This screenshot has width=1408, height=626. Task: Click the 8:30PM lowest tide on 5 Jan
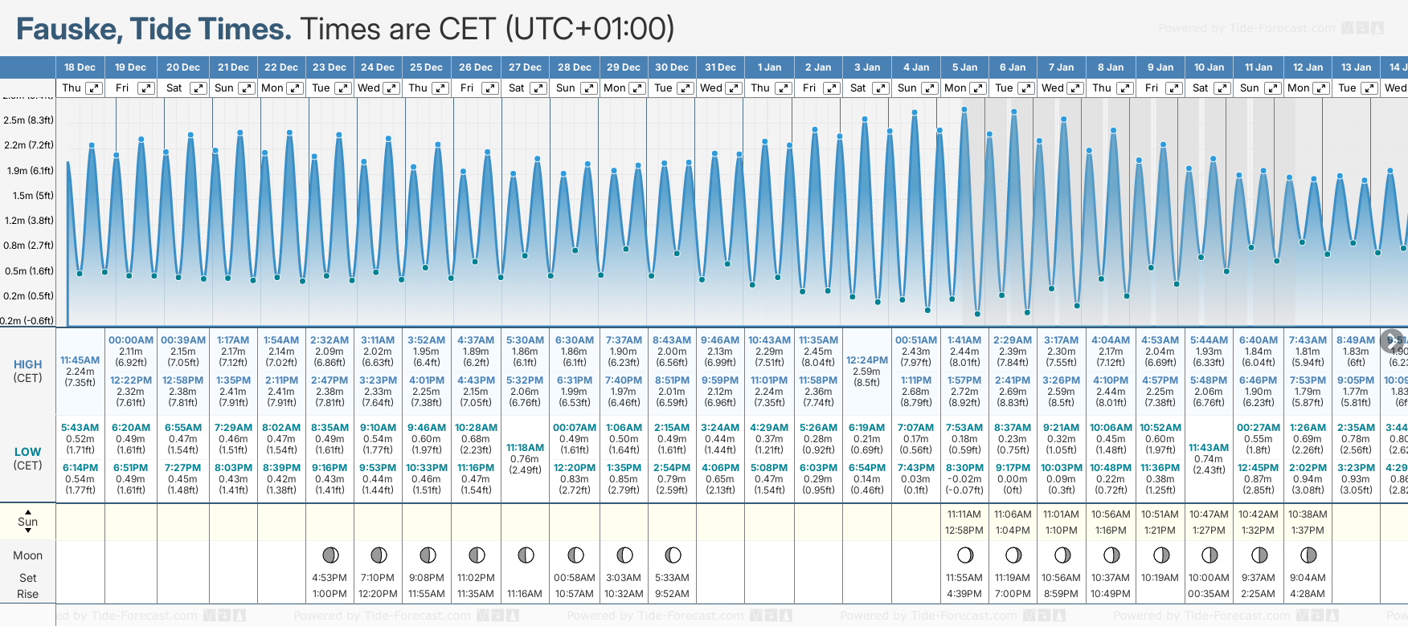pyautogui.click(x=964, y=468)
